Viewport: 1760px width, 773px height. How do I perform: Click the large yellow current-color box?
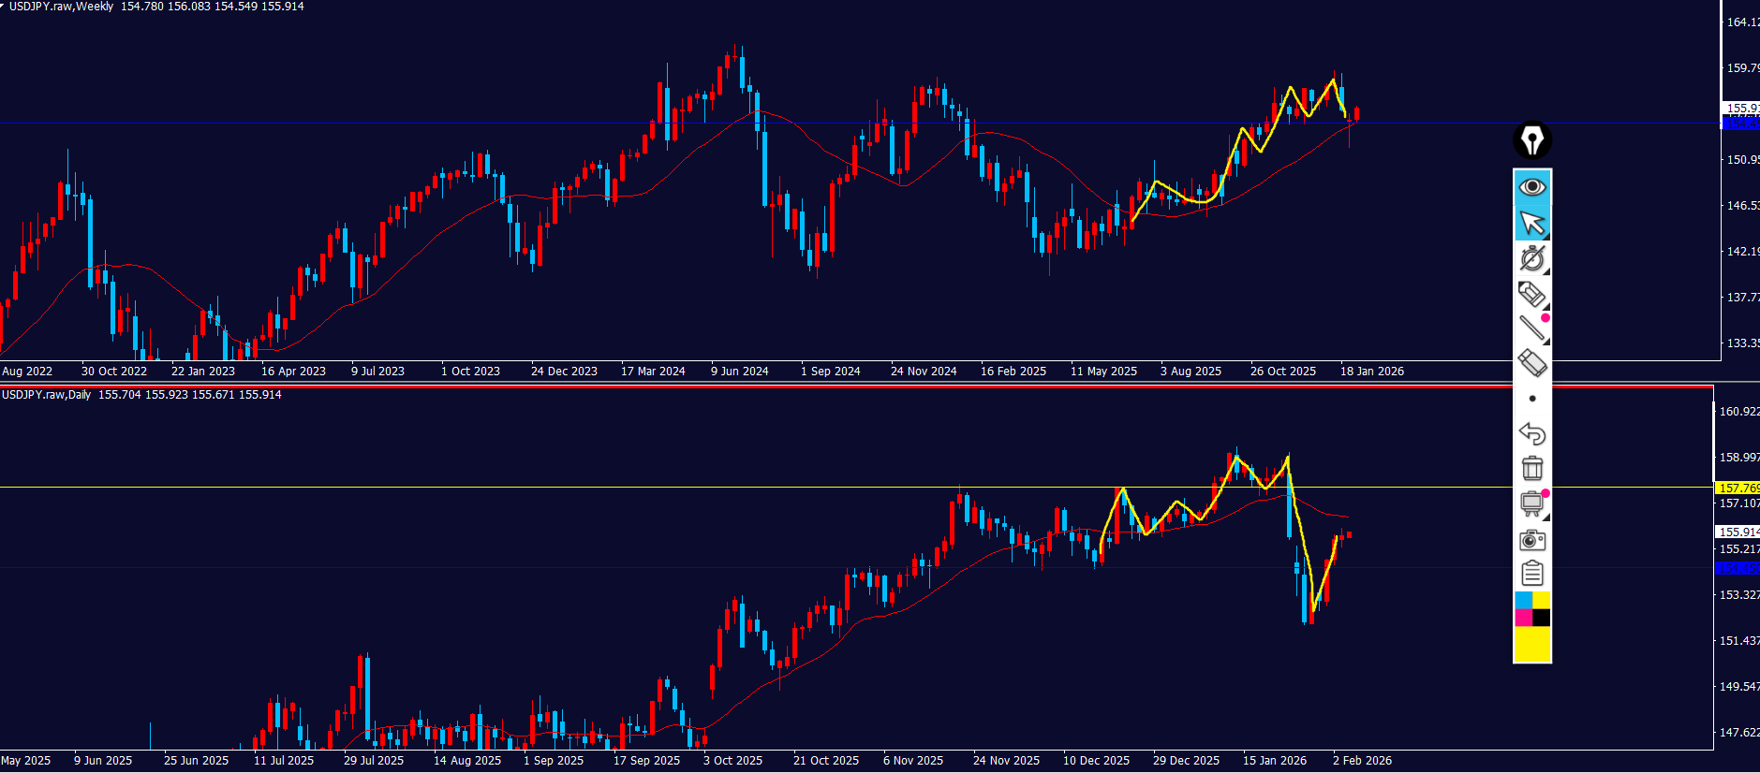(x=1532, y=644)
